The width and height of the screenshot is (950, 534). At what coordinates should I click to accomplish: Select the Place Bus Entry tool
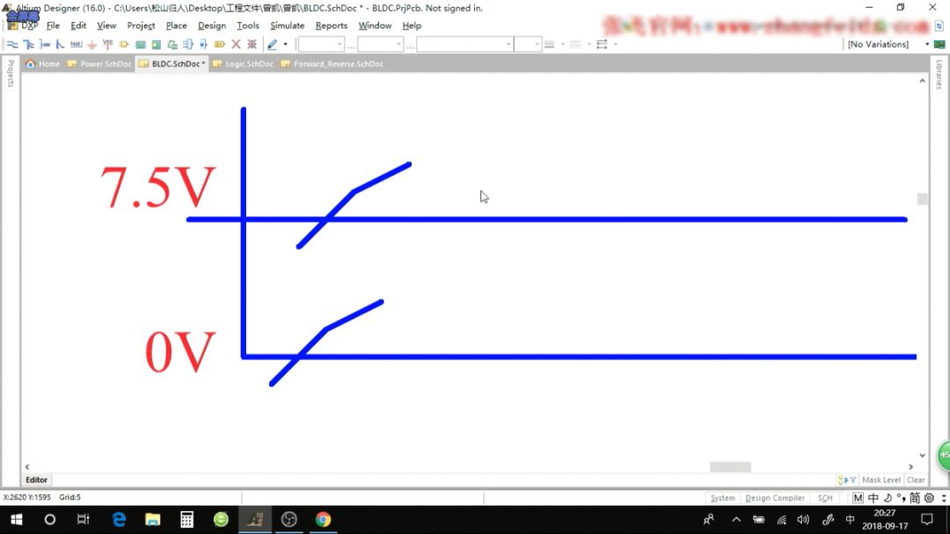pos(60,44)
